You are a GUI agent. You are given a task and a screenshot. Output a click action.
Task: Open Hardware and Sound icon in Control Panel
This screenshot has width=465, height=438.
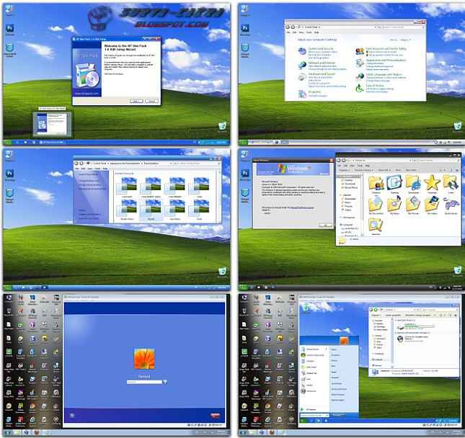coord(302,77)
